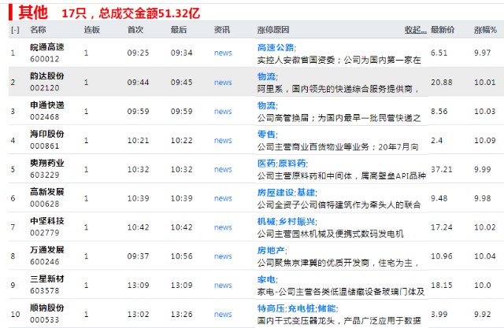Click 17只，总成交金额51.32亿 summary text
504x328 pixels.
(131, 13)
